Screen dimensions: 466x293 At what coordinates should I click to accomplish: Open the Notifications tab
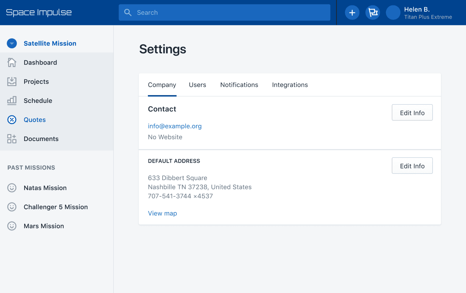(239, 85)
